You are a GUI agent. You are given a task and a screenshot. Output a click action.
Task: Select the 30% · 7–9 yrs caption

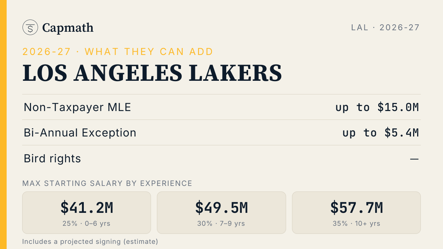click(x=221, y=224)
